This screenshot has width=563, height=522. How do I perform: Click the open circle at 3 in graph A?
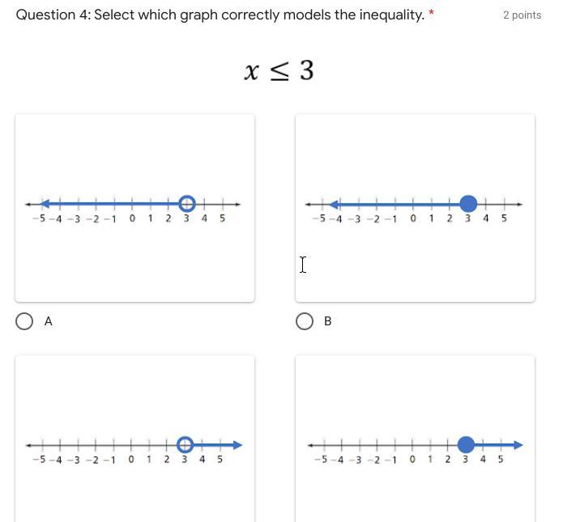[x=186, y=204]
